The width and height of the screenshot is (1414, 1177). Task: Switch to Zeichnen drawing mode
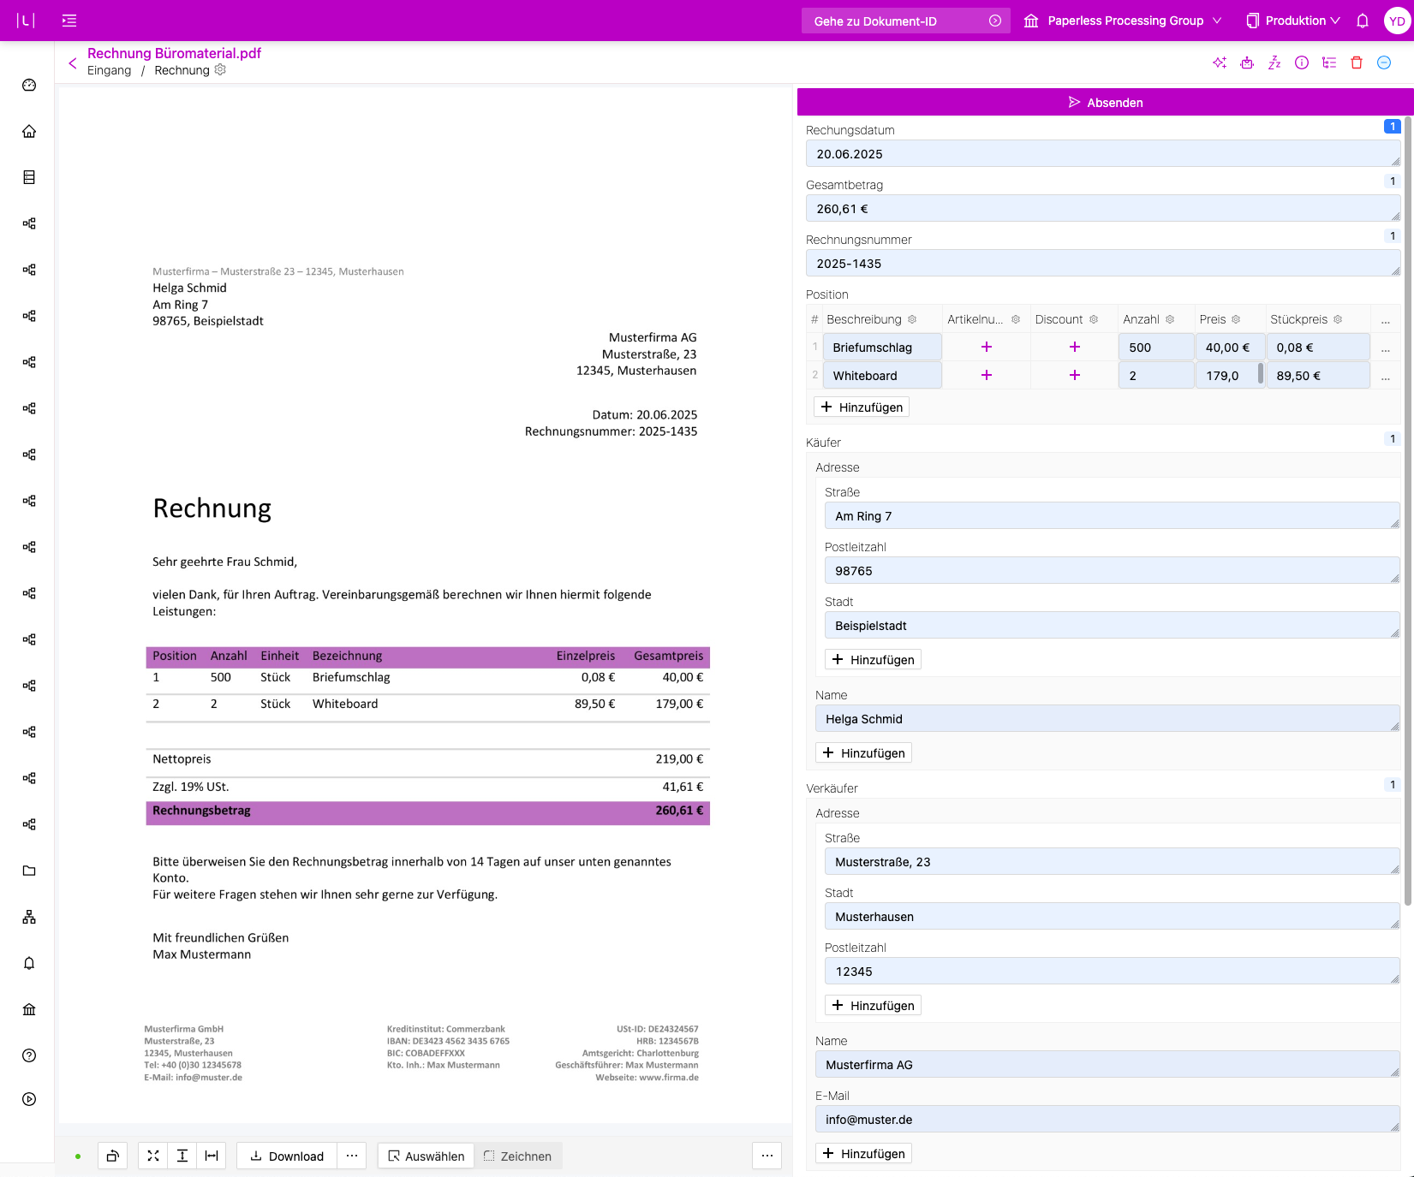click(517, 1156)
